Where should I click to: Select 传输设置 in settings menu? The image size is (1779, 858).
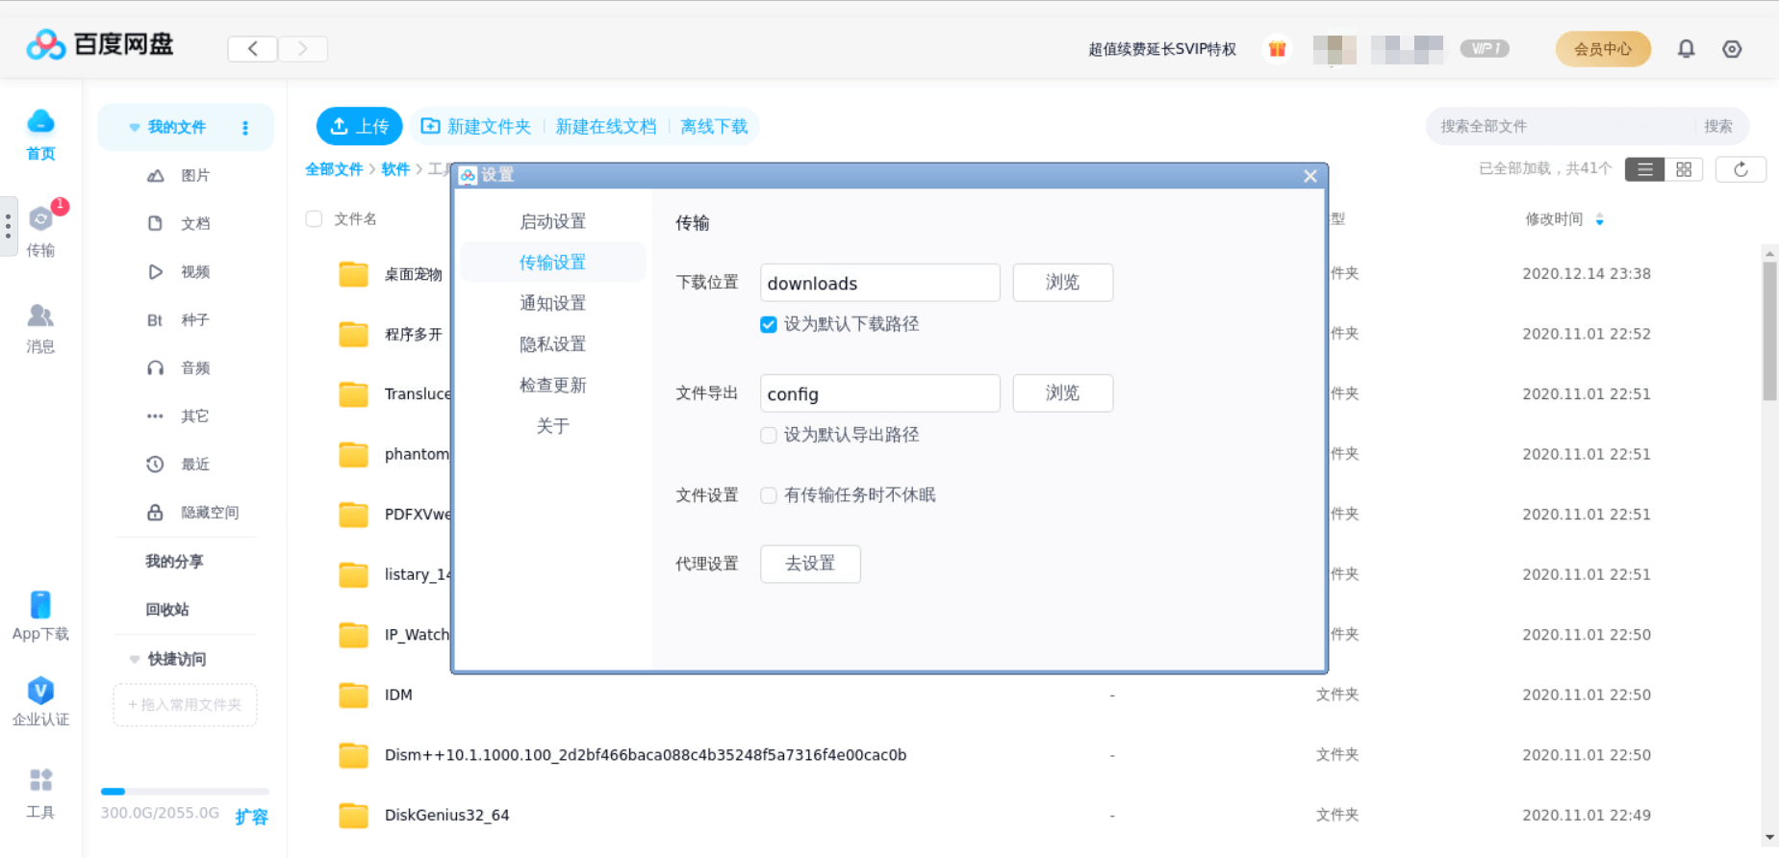click(x=552, y=262)
